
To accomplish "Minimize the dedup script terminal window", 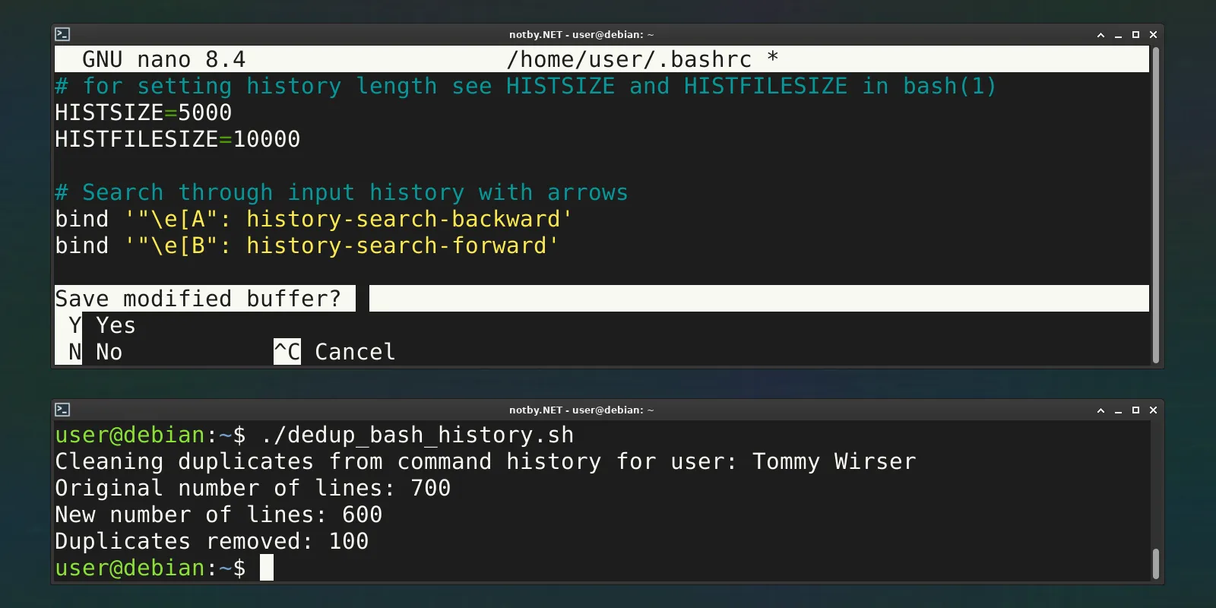I will tap(1118, 410).
